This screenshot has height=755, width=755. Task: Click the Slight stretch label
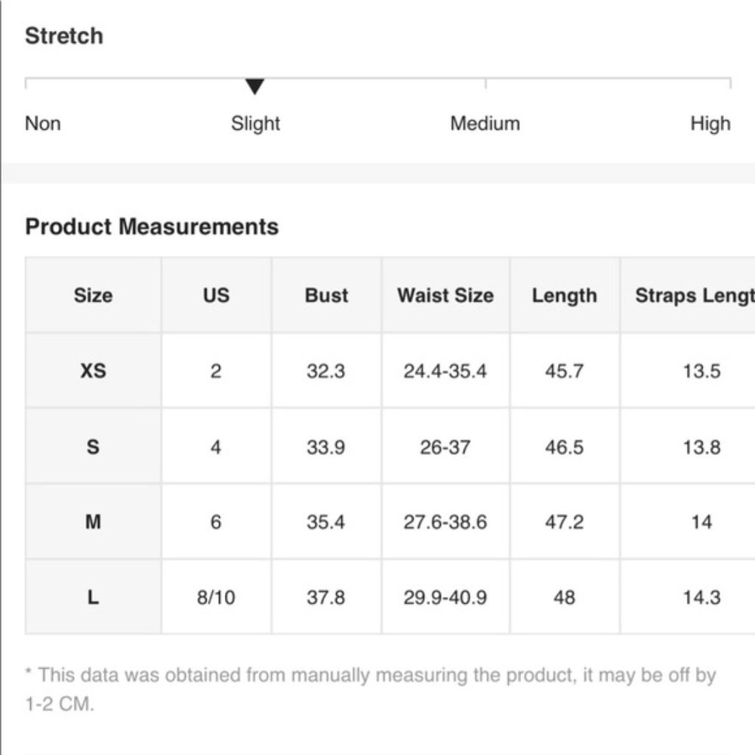coord(255,123)
